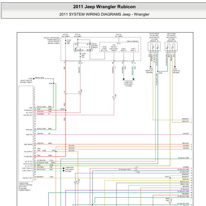Click the 'BLK/LT GRN' label beside G100

(39, 77)
